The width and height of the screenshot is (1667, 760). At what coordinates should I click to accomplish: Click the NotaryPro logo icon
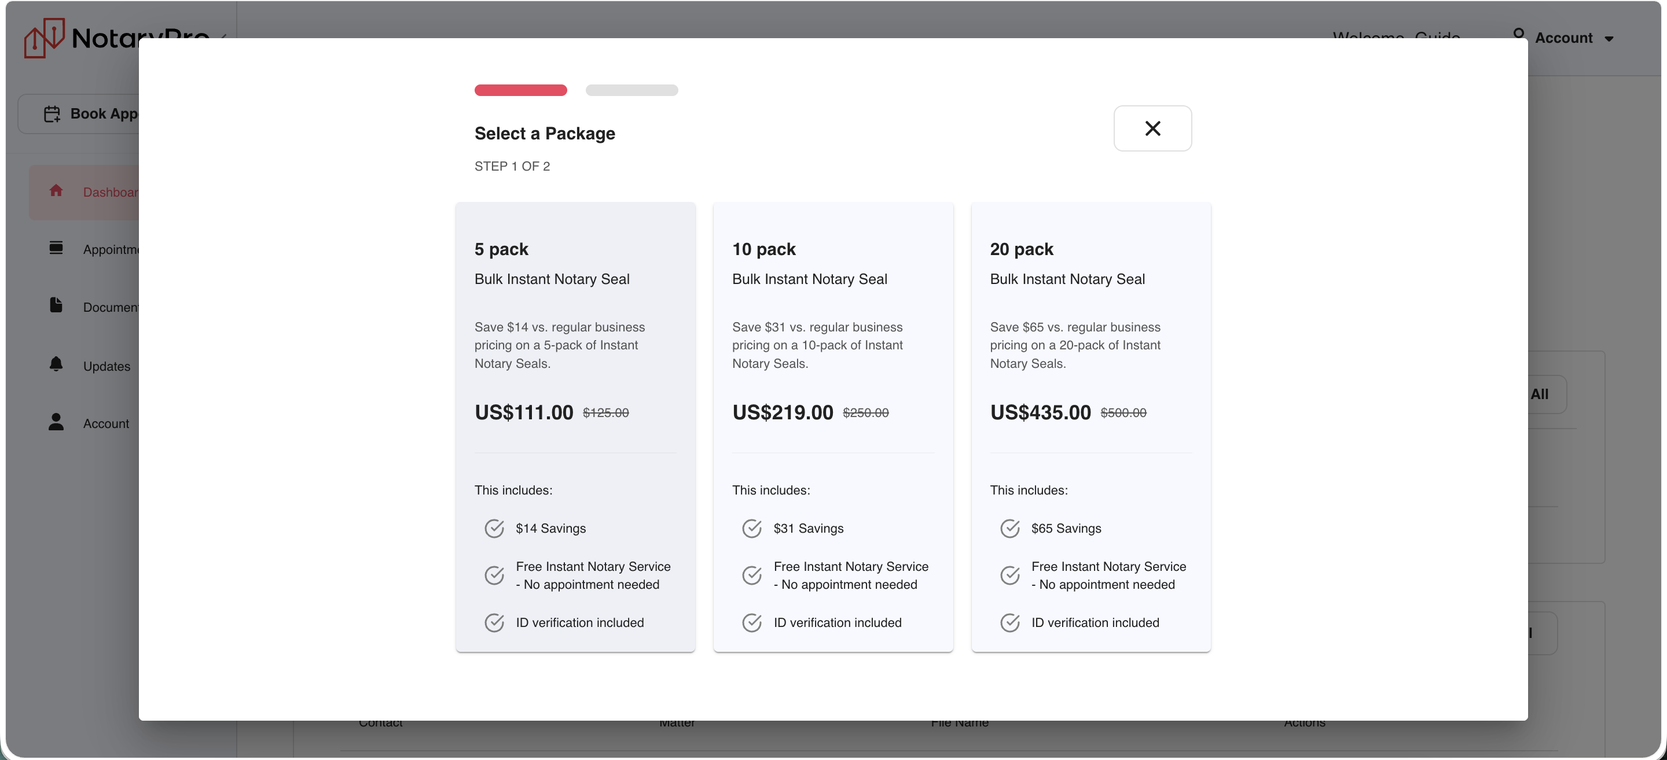click(x=44, y=38)
